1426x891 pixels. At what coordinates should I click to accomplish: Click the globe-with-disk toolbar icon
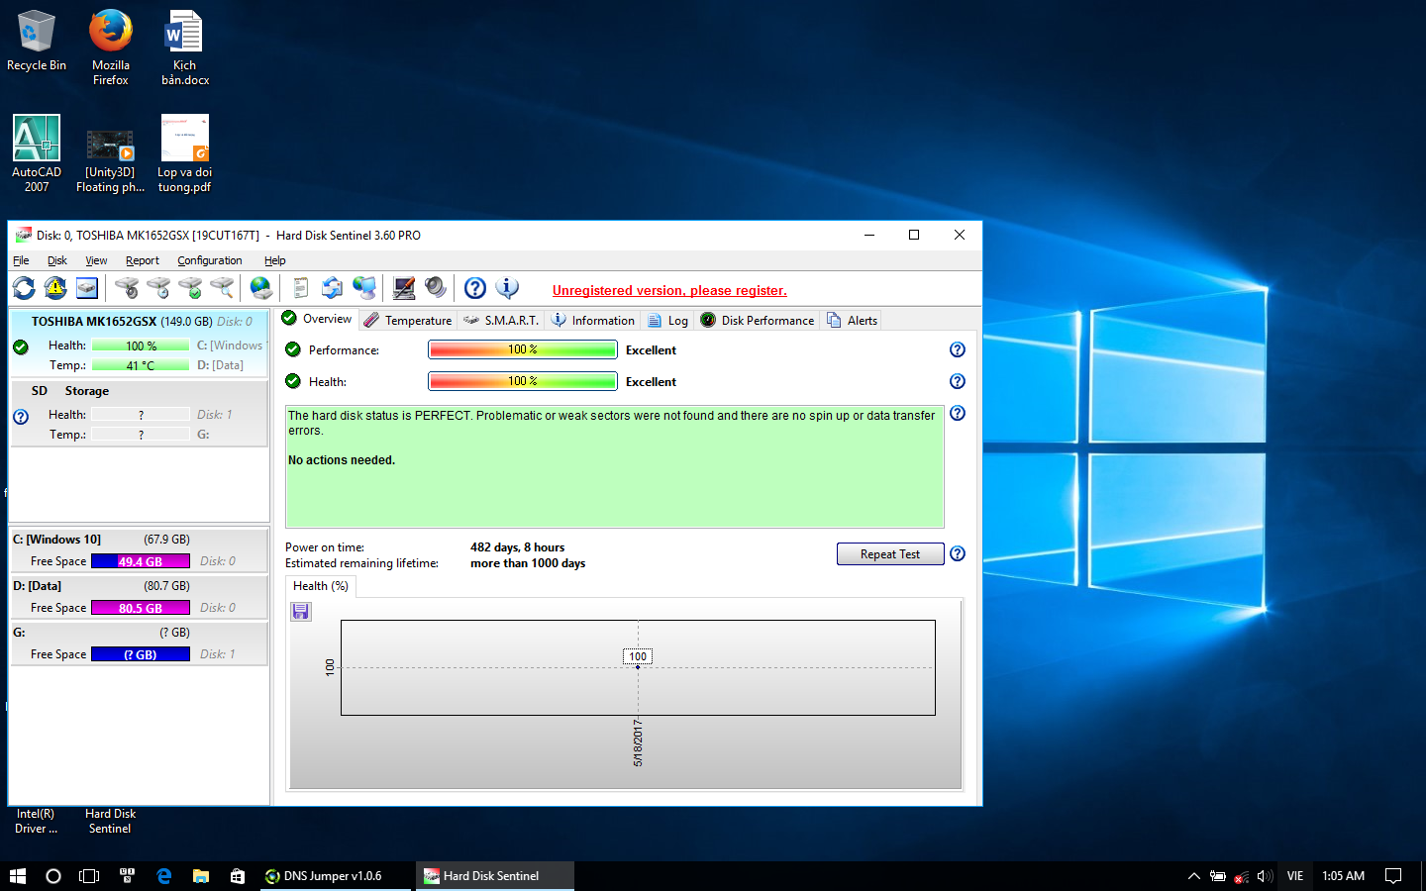coord(260,288)
